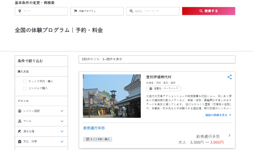
Task: Click the 登別伊達時代村 photo thumbnail
Action: pos(112,96)
